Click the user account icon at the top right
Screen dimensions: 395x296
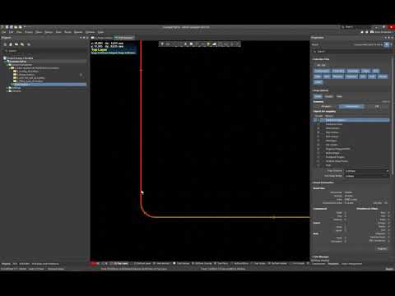pos(372,32)
